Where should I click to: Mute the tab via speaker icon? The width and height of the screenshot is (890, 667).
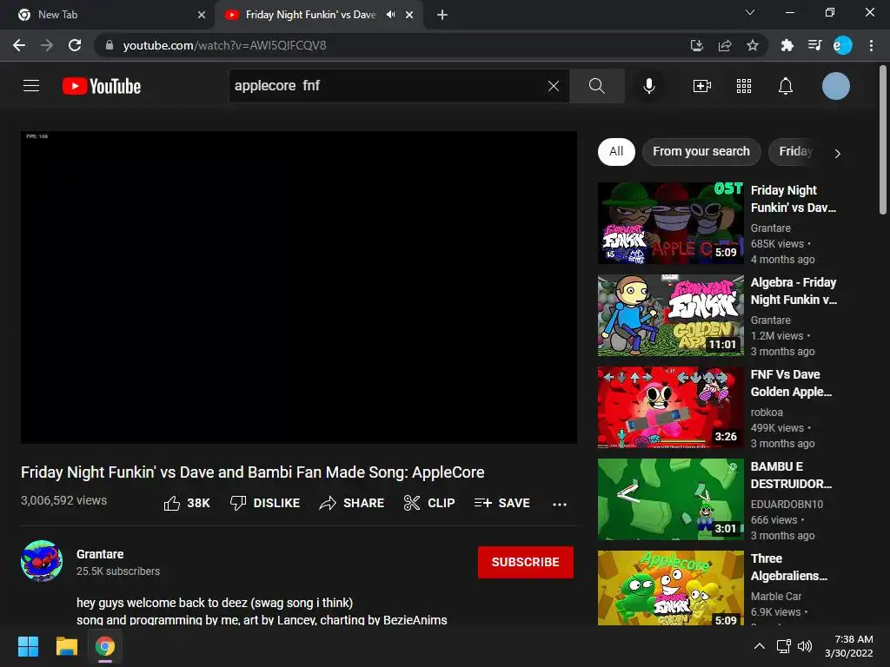390,15
